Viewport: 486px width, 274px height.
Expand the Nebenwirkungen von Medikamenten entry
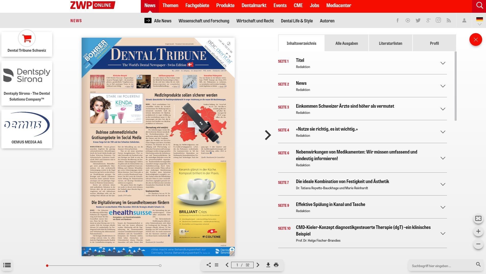click(443, 158)
